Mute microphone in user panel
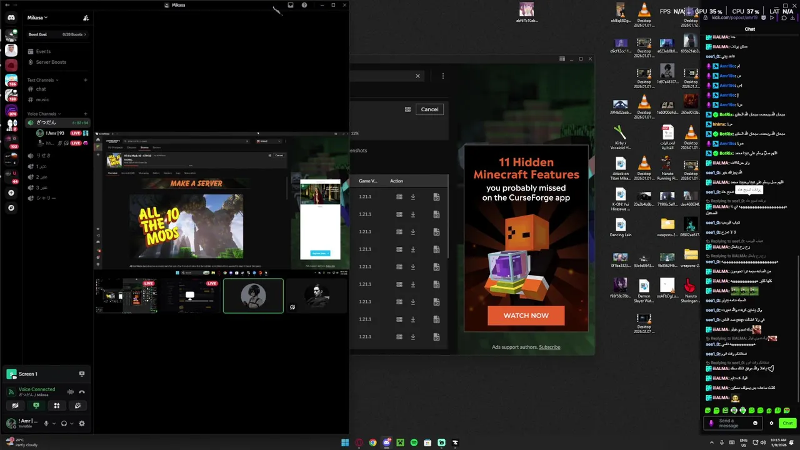Screen dimensions: 800x450 (x=46, y=423)
